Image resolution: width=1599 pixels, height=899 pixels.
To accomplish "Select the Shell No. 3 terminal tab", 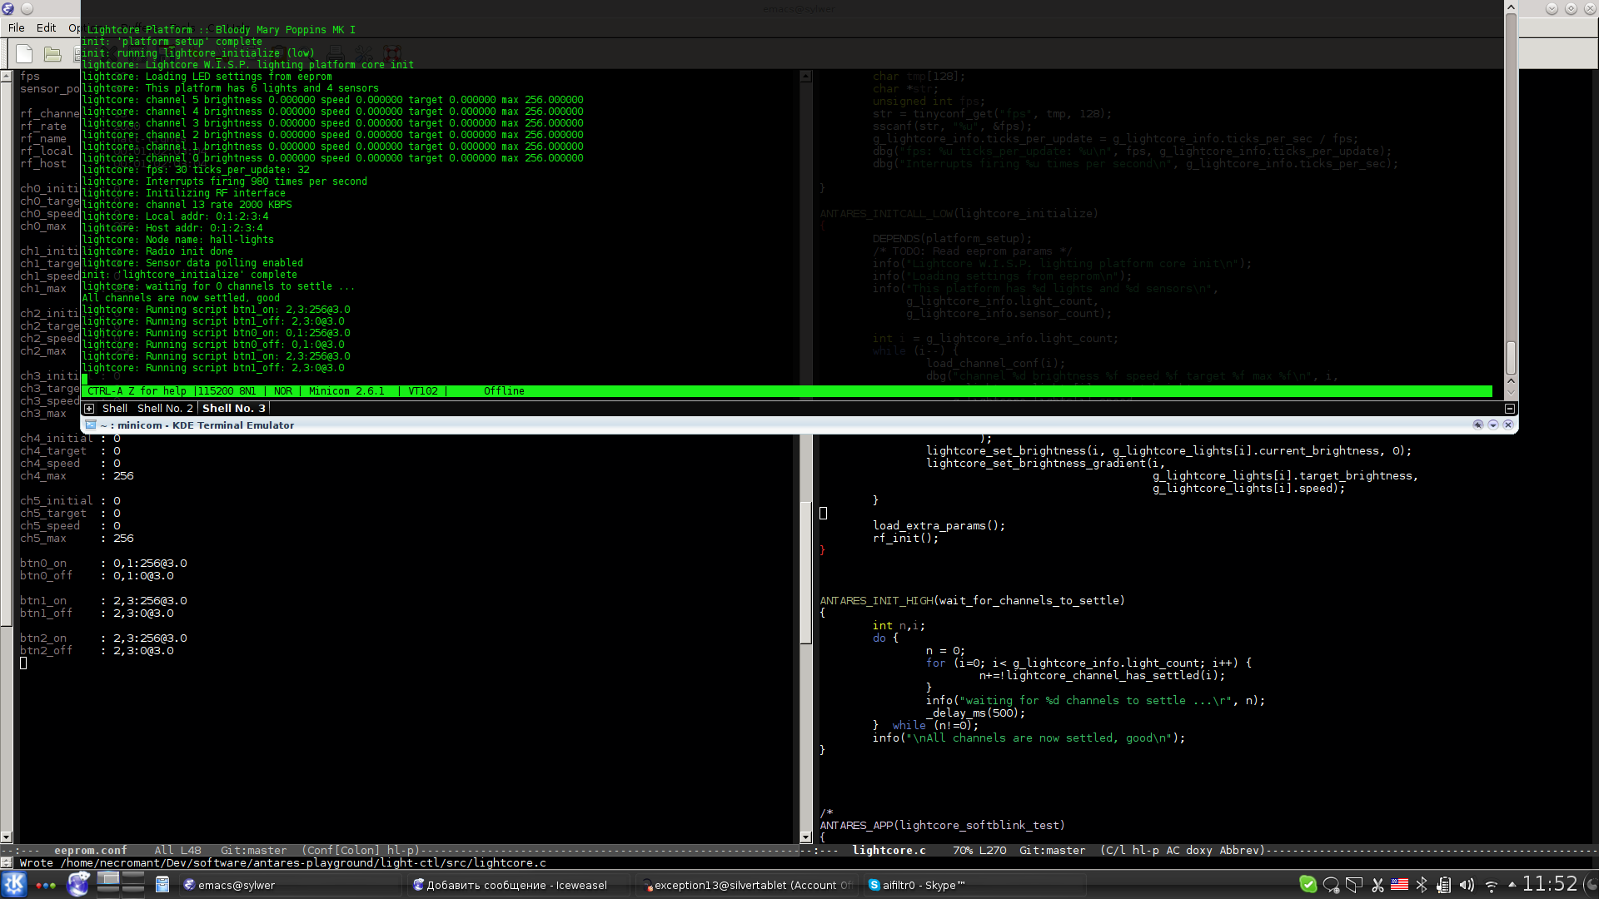I will 234,408.
